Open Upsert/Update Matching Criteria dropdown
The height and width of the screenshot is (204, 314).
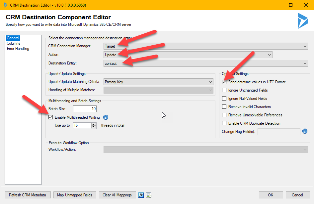tap(158, 82)
